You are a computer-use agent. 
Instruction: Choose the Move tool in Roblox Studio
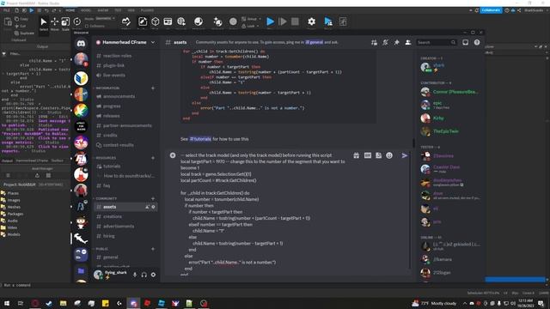(x=54, y=24)
